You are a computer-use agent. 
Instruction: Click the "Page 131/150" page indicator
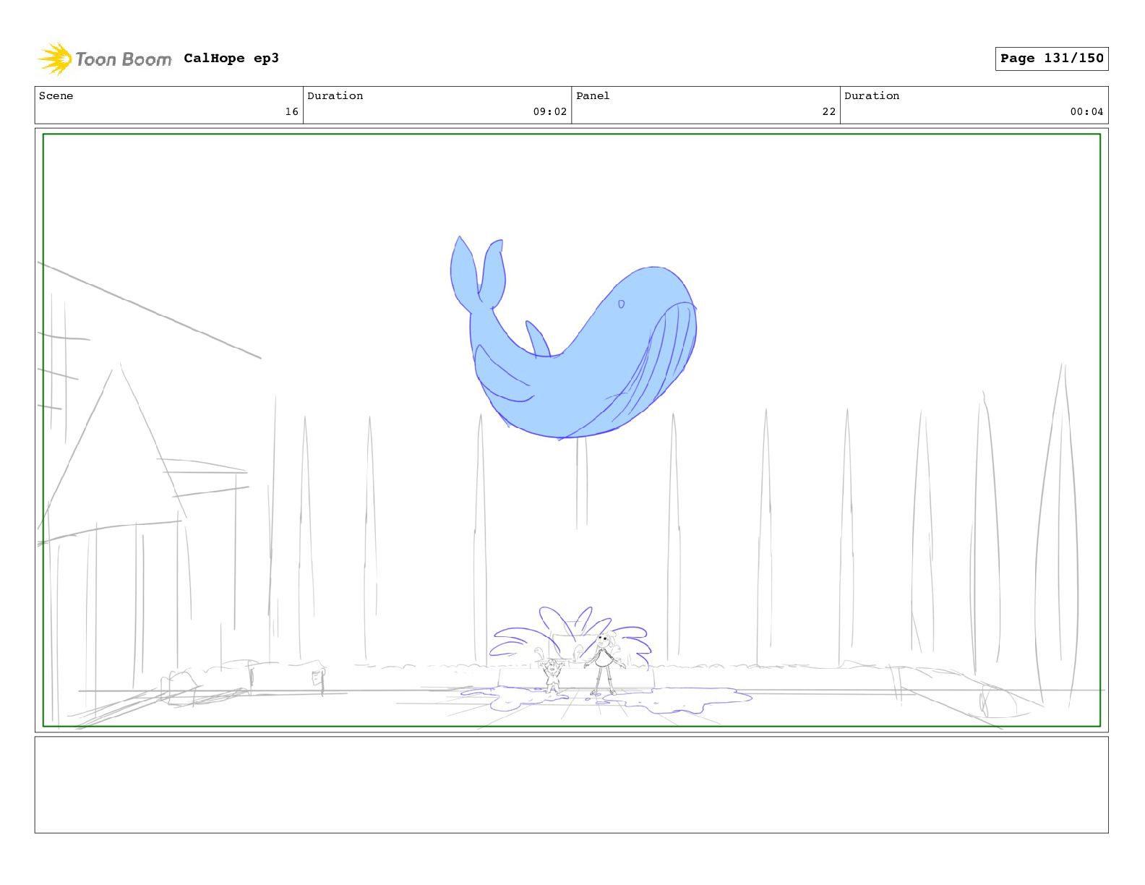click(1052, 59)
